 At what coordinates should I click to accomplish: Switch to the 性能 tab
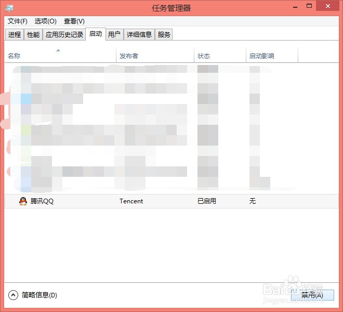tap(33, 35)
